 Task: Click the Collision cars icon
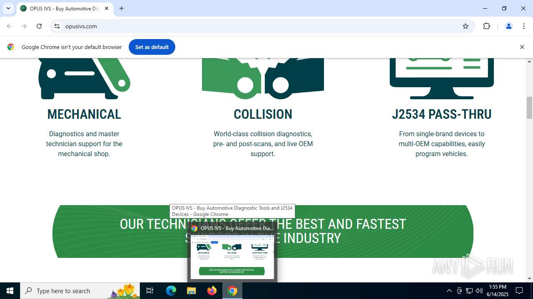tap(263, 78)
